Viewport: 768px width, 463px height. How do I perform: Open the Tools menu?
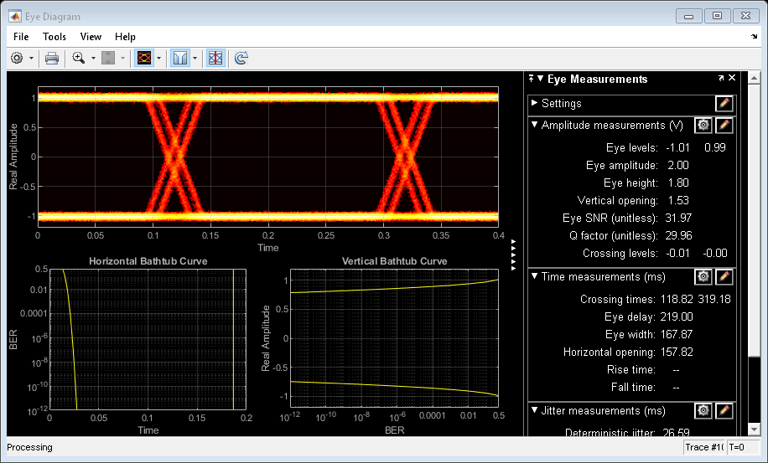[54, 37]
